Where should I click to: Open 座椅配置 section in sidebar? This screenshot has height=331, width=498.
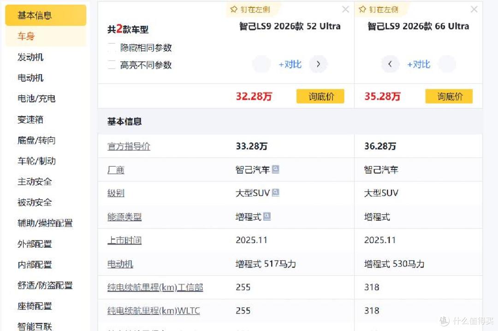coord(35,306)
